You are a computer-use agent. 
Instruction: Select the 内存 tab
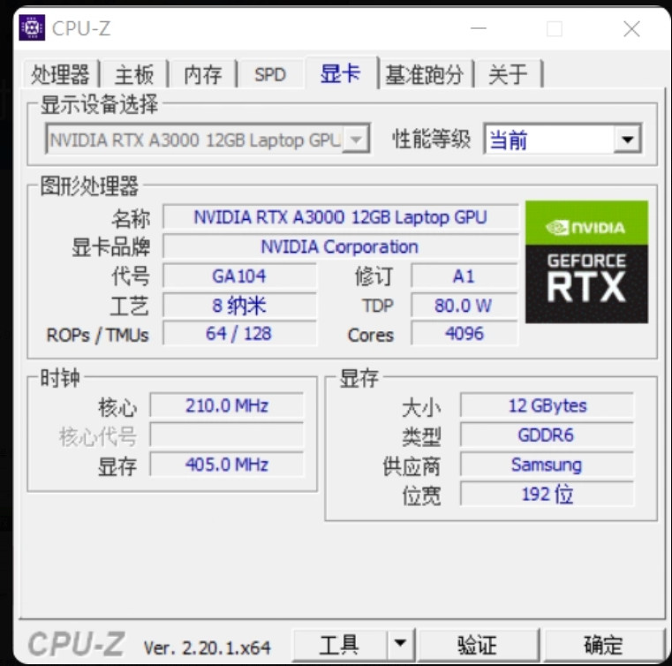click(x=203, y=74)
